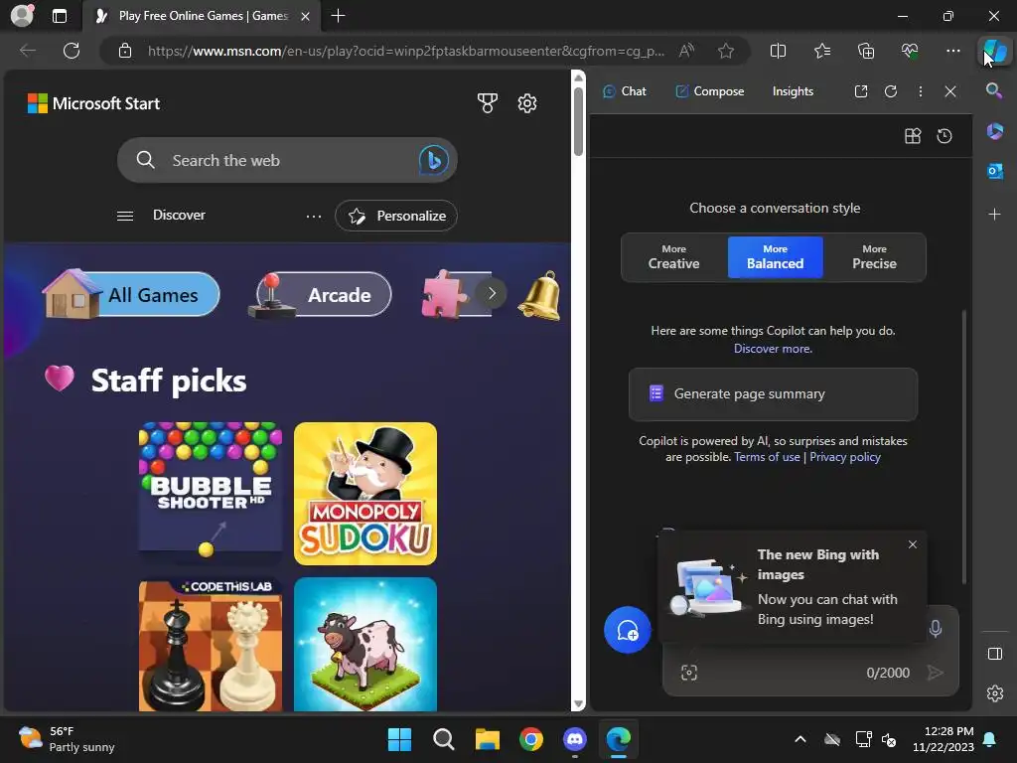Screen dimensions: 1017x763
Task: Open sidebar settings gear
Action: point(994,693)
